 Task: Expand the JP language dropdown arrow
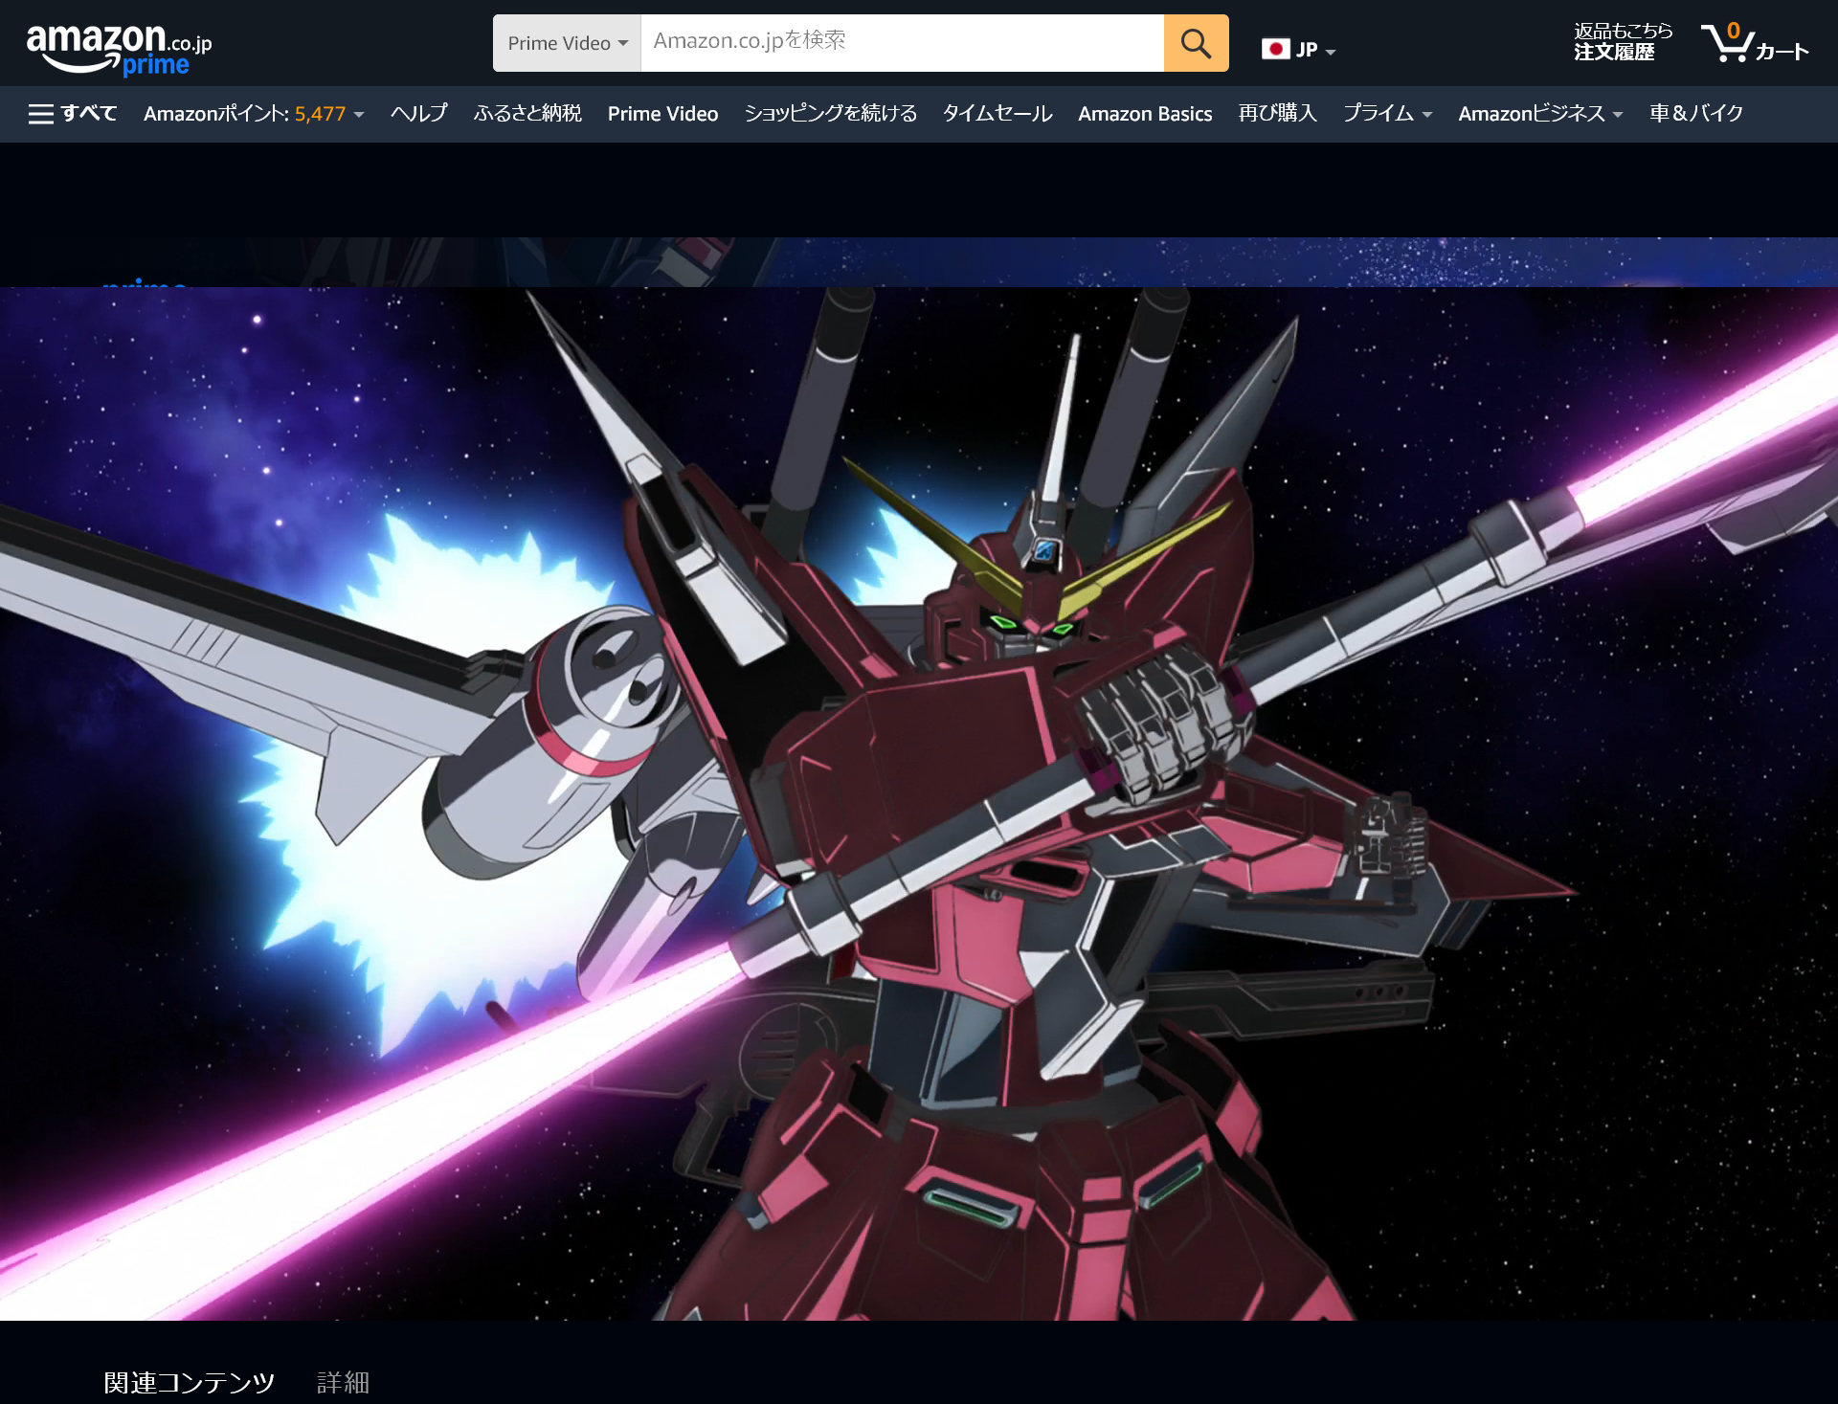(1331, 52)
